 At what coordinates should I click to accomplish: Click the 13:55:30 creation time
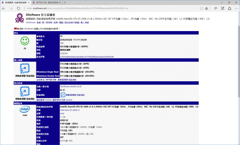(x=64, y=53)
